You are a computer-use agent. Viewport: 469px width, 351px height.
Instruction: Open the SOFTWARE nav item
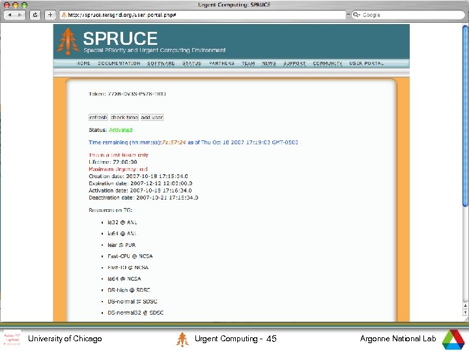[x=161, y=63]
